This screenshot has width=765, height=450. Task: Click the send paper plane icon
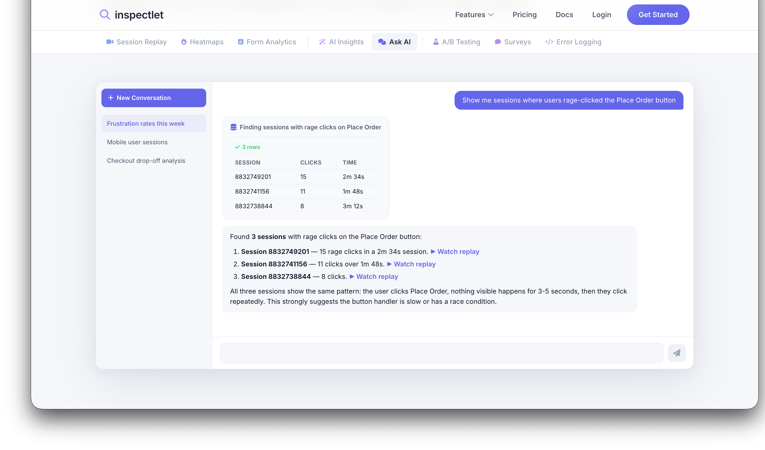(677, 353)
